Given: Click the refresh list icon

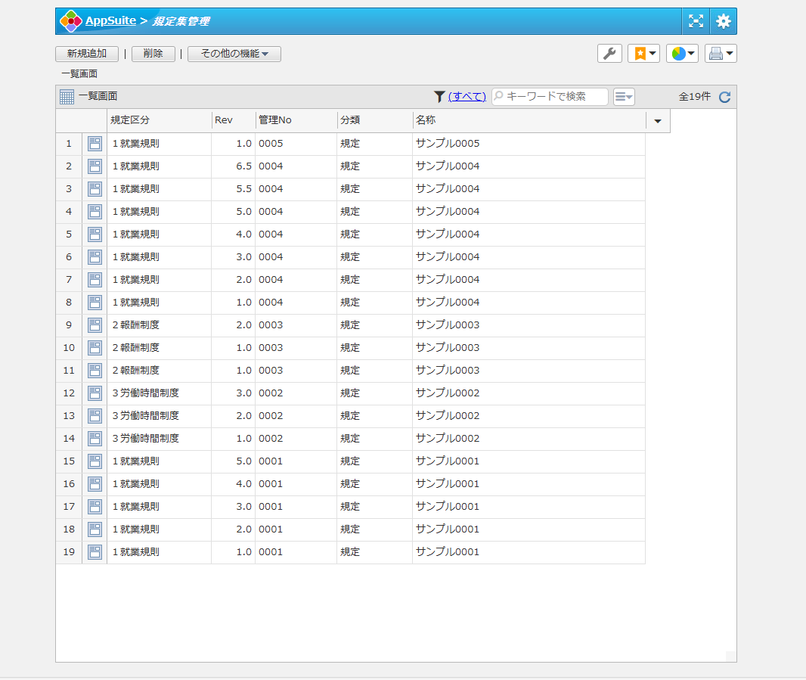Looking at the screenshot, I should (x=724, y=97).
